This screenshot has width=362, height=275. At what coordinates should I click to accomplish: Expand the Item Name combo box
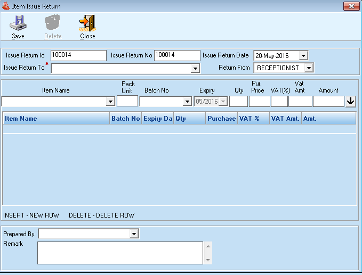pyautogui.click(x=111, y=102)
